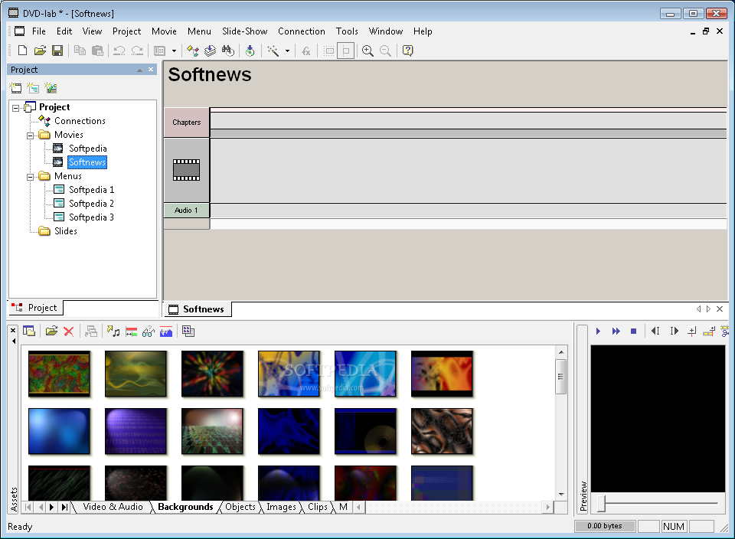Select the orange flame background thumbnail
Screen dimensions: 735x539
pyautogui.click(x=442, y=374)
